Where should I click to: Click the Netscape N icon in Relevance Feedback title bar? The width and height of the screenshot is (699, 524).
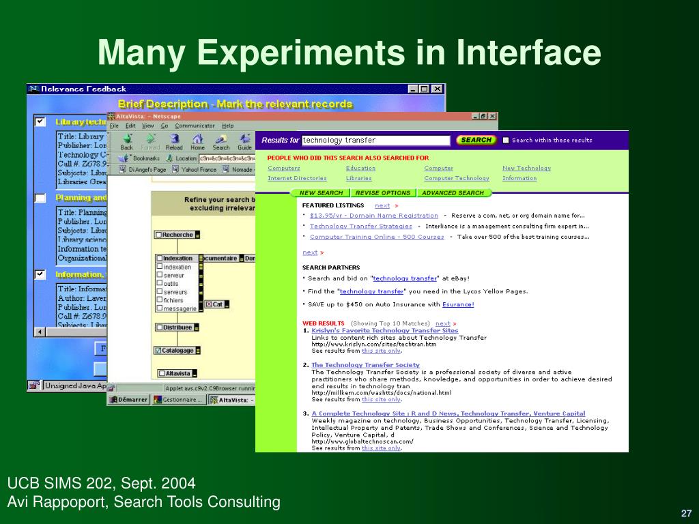coord(33,89)
